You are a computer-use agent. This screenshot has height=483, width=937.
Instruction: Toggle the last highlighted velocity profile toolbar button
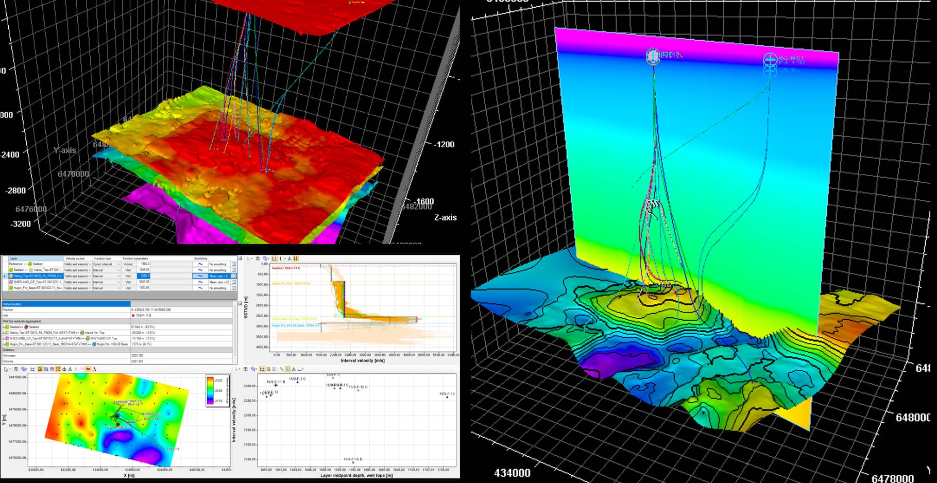(x=296, y=258)
